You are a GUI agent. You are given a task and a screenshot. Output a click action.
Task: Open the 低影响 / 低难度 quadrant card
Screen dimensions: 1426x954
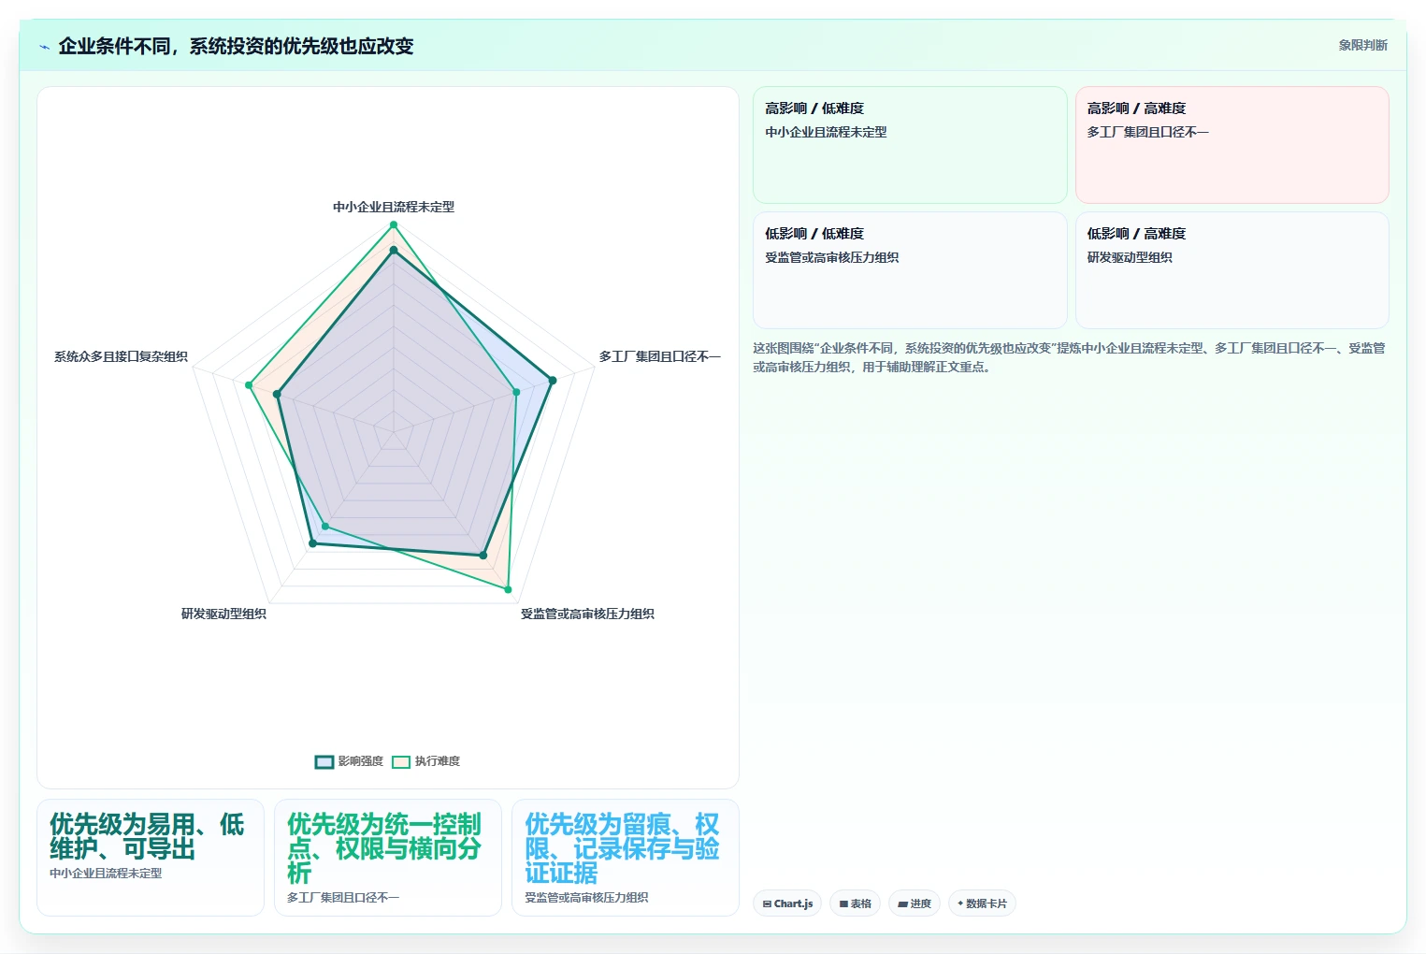click(910, 270)
